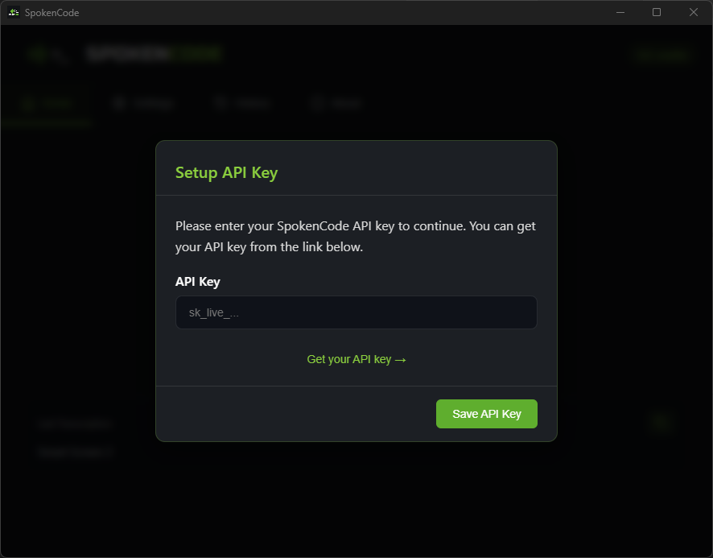Viewport: 713px width, 558px height.
Task: Minimize the SpokenCode window
Action: click(620, 12)
